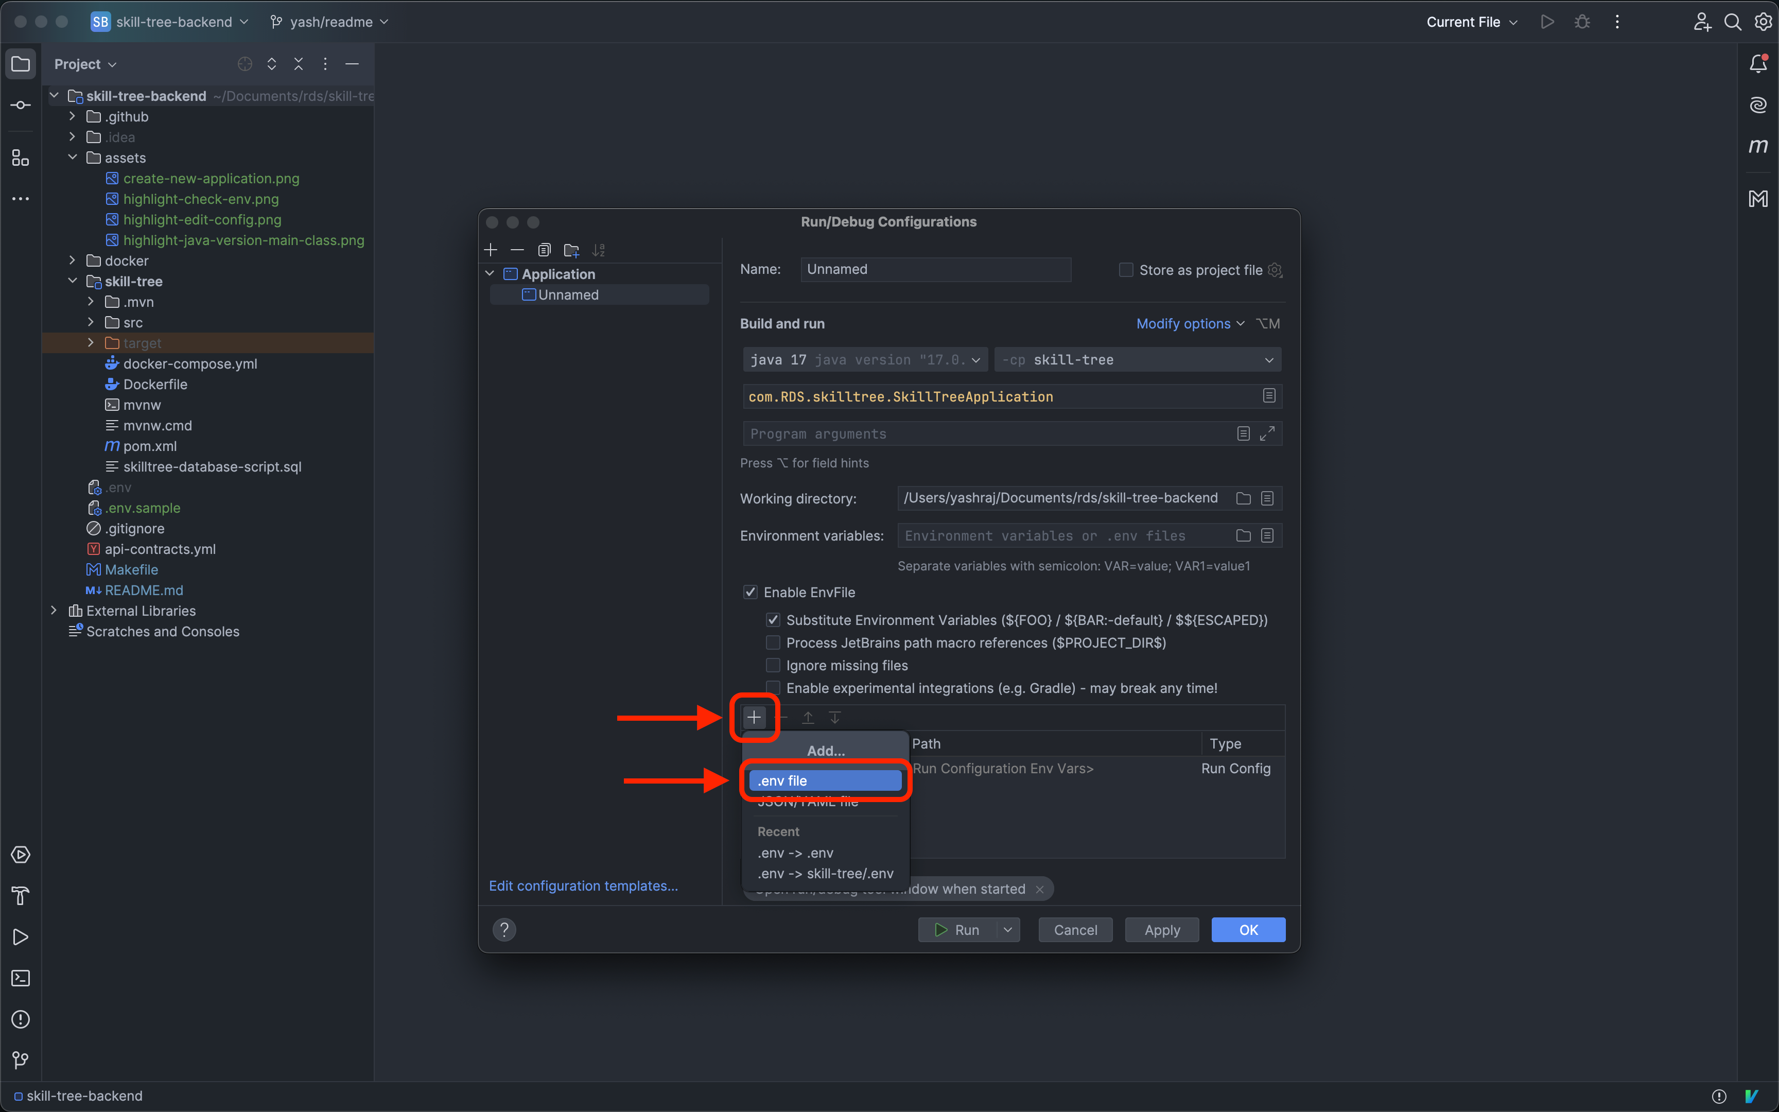1779x1112 pixels.
Task: Browse for Working directory folder icon
Action: coord(1243,499)
